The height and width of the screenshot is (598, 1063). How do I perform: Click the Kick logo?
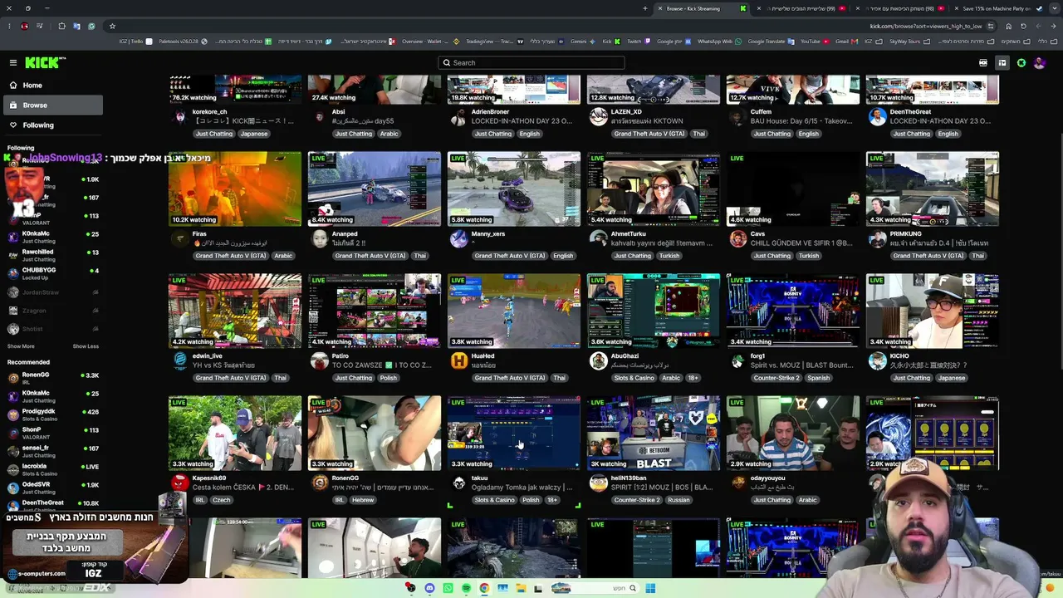[x=44, y=62]
